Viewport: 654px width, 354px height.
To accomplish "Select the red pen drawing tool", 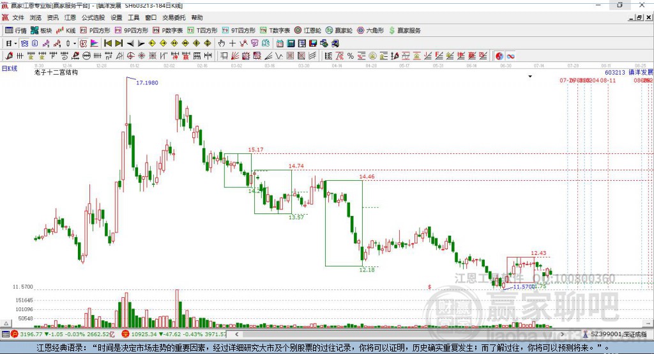I will pos(9,56).
